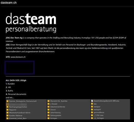This screenshot has width=134, height=122.
Task: Click the Ausschreibungsübersicht ARO.xlsx file icon
Action: [x=92, y=101]
